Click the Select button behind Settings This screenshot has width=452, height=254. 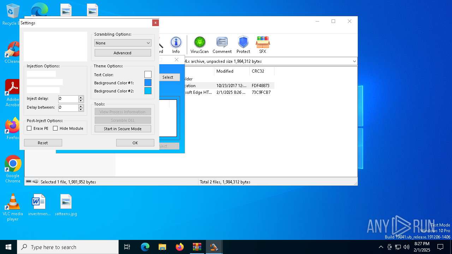169,77
